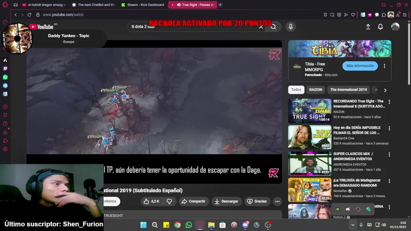Click Más información on Tibia ad
Viewport: 411px width, 231px height.
pos(360,66)
